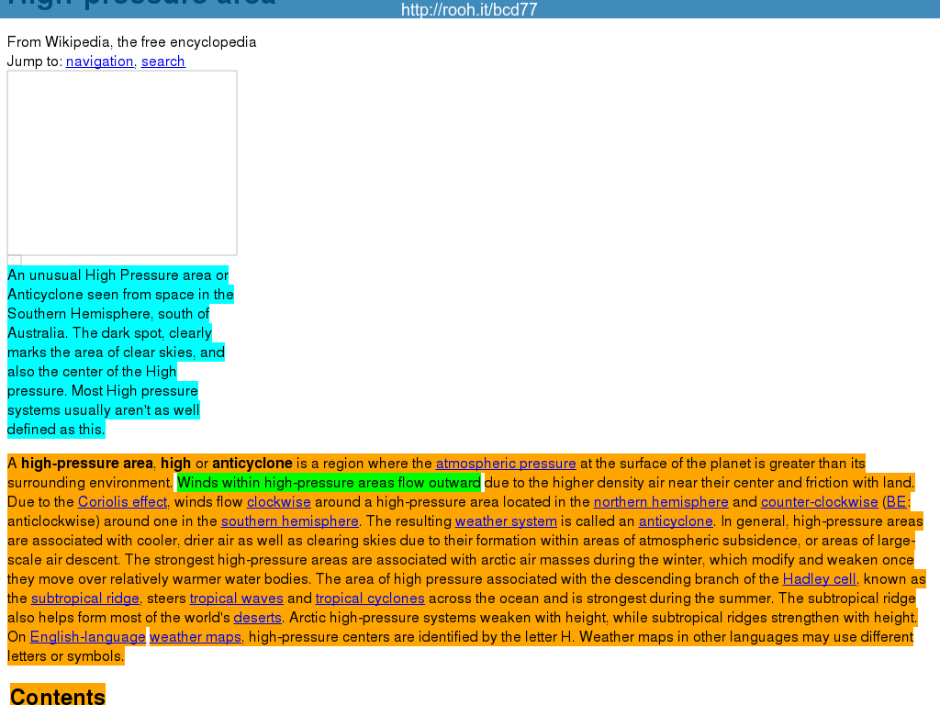Open the southern hemisphere link
Image resolution: width=940 pixels, height=705 pixels.
pos(289,521)
